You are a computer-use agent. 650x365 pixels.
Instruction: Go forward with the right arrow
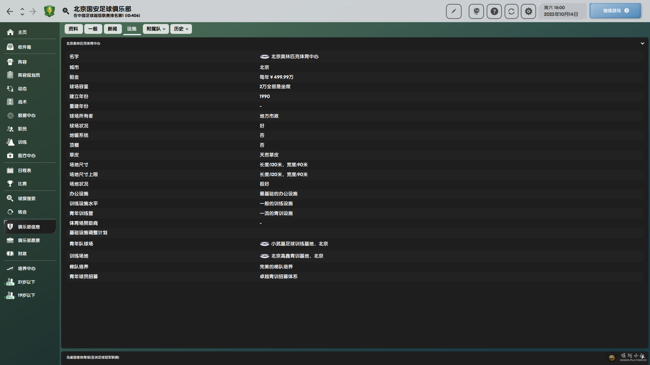pos(32,11)
